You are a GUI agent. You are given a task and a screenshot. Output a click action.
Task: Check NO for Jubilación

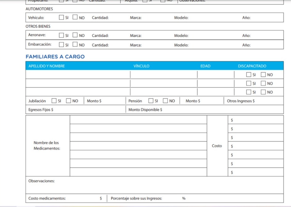coord(69,101)
